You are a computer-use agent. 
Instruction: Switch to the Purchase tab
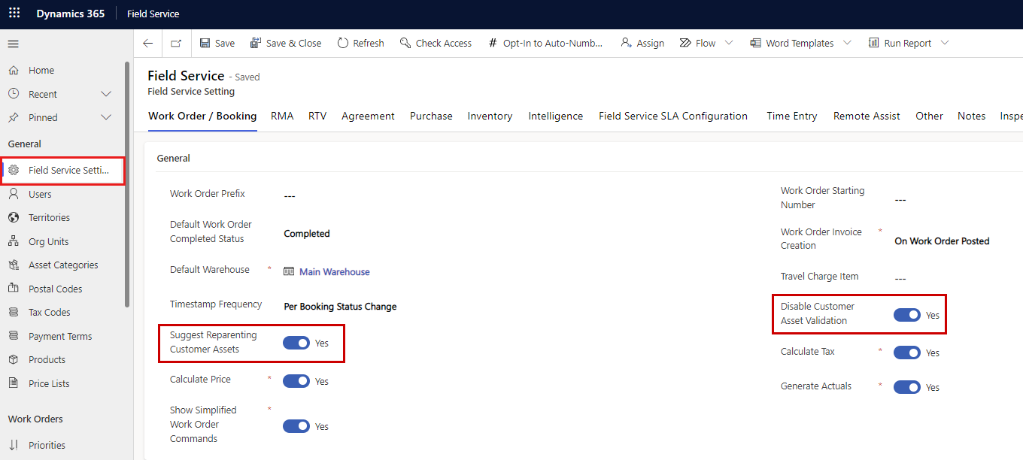coord(431,116)
